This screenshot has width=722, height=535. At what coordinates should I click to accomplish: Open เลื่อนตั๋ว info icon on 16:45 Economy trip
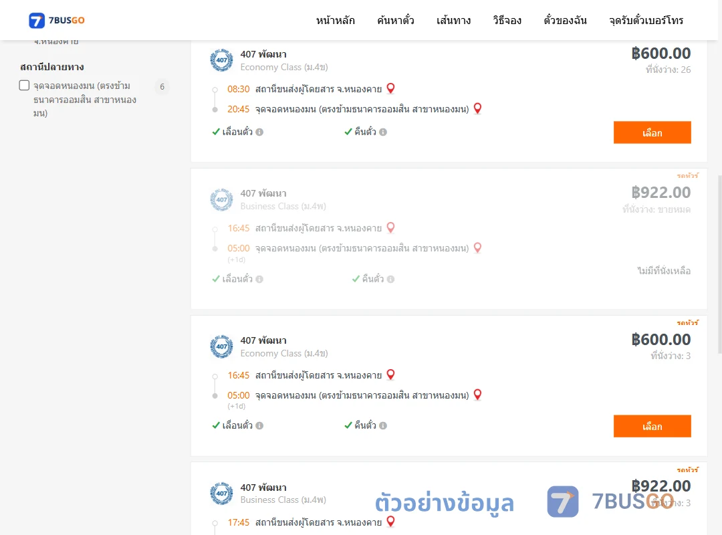tap(259, 426)
